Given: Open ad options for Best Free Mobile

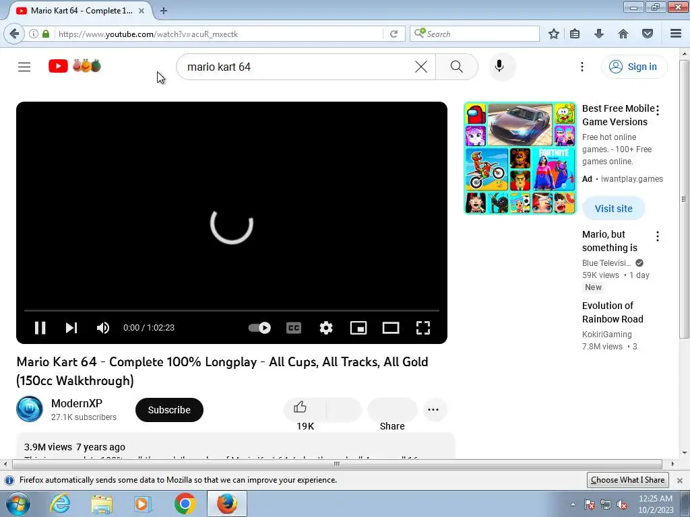Looking at the screenshot, I should point(658,110).
